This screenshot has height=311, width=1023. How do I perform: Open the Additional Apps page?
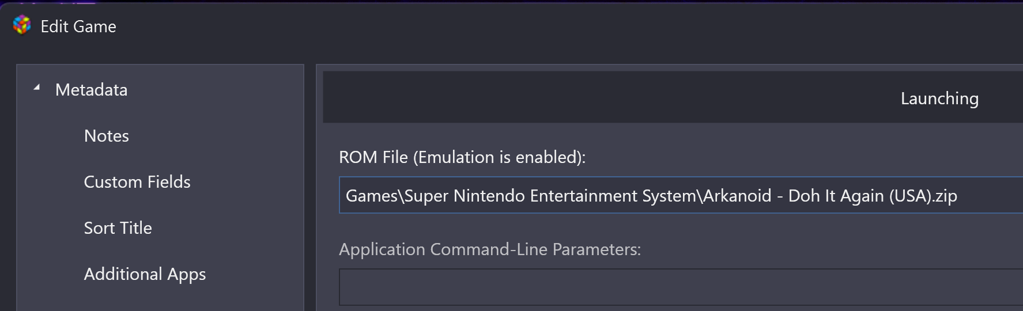coord(145,274)
